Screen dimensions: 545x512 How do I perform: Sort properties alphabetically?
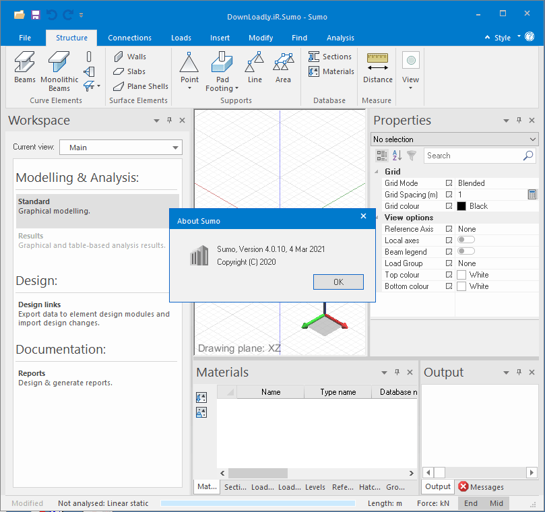coord(397,156)
